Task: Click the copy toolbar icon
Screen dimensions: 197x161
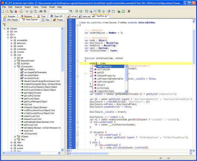Action: coord(31,11)
